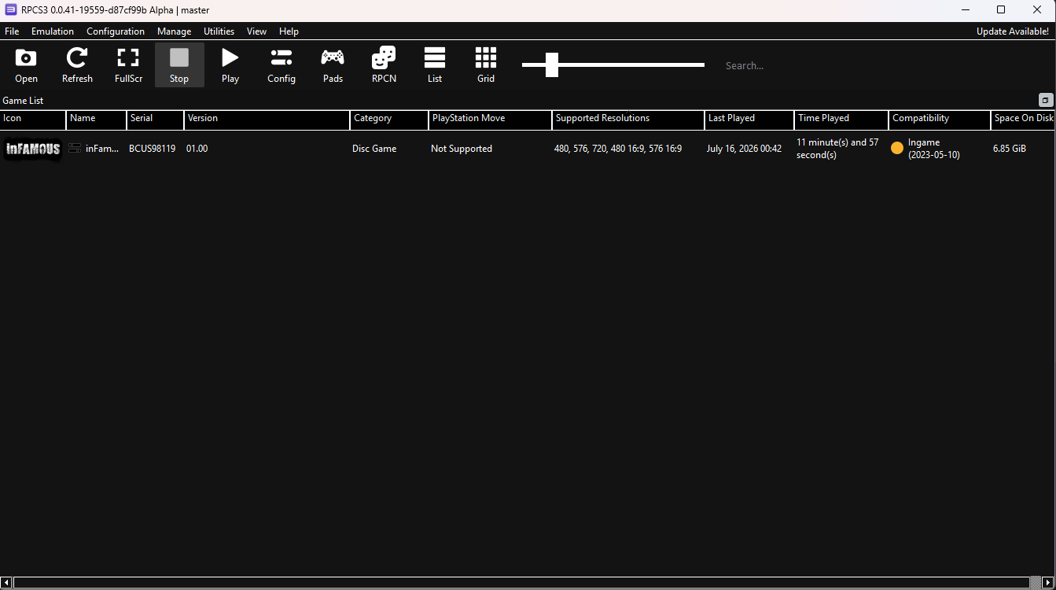The image size is (1056, 590).
Task: Click the supported resolutions 480, 576, 720 cell
Action: point(618,149)
